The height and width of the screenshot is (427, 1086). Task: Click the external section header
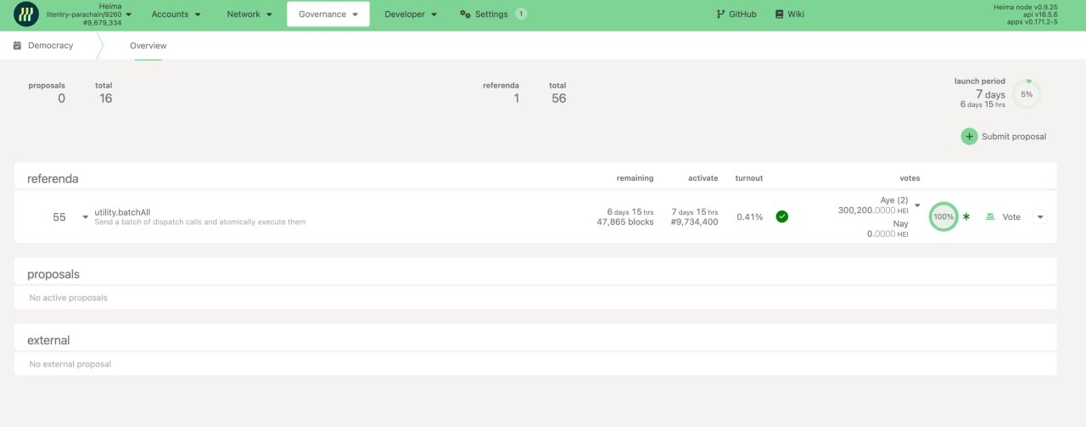(535, 340)
